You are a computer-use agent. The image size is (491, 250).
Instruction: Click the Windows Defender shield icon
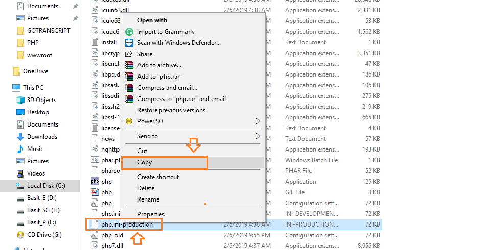(129, 43)
